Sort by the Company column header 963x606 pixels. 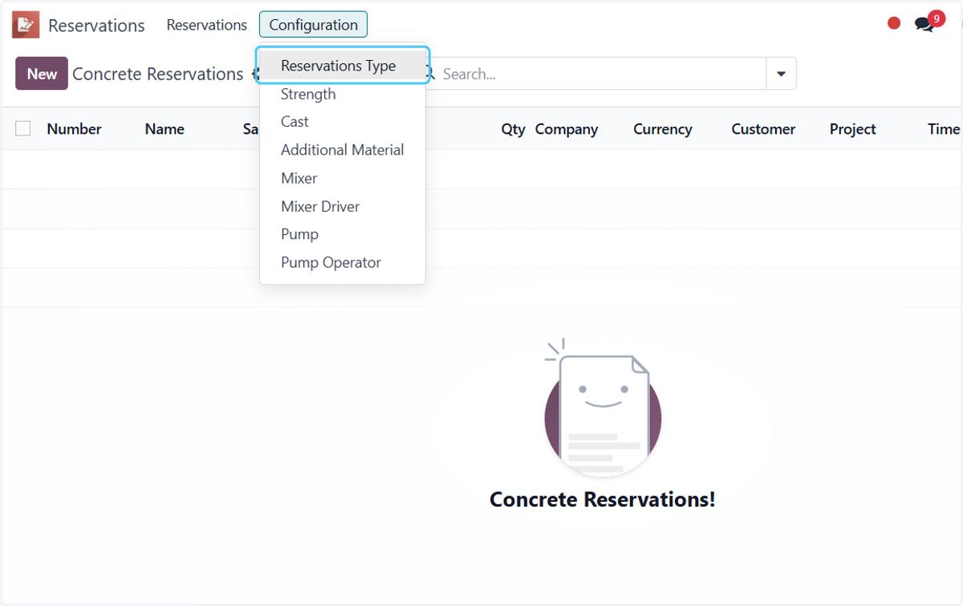click(x=567, y=129)
